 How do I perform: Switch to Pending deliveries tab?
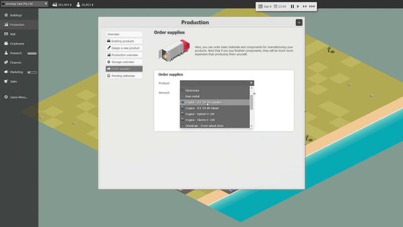coord(124,76)
